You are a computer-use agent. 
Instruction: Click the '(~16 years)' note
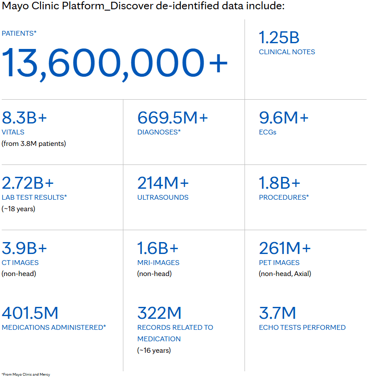[154, 350]
